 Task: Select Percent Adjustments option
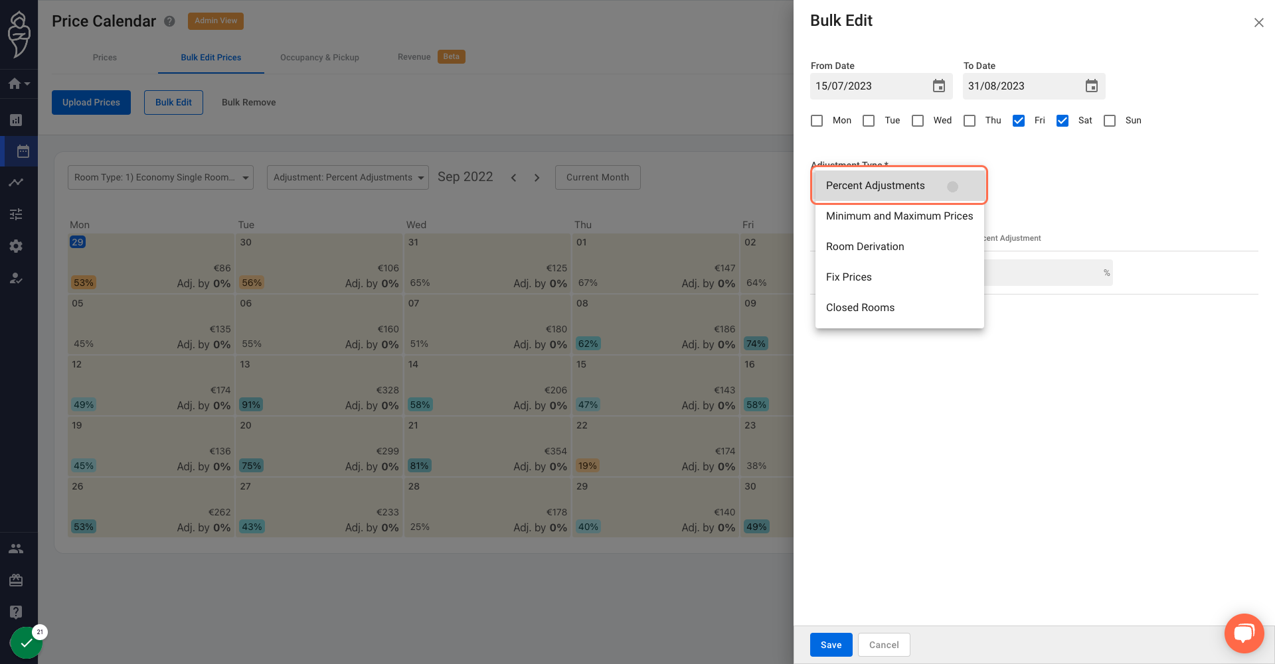tap(900, 186)
